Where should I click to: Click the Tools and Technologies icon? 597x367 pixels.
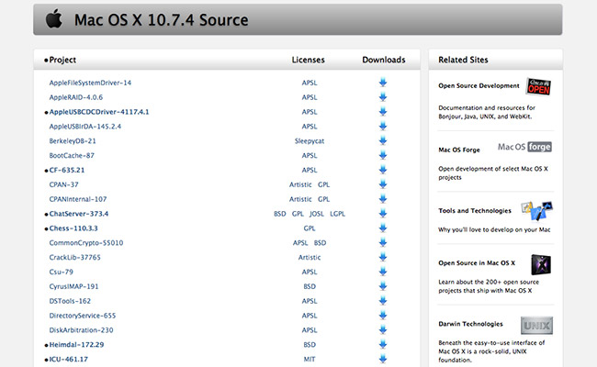click(x=536, y=210)
